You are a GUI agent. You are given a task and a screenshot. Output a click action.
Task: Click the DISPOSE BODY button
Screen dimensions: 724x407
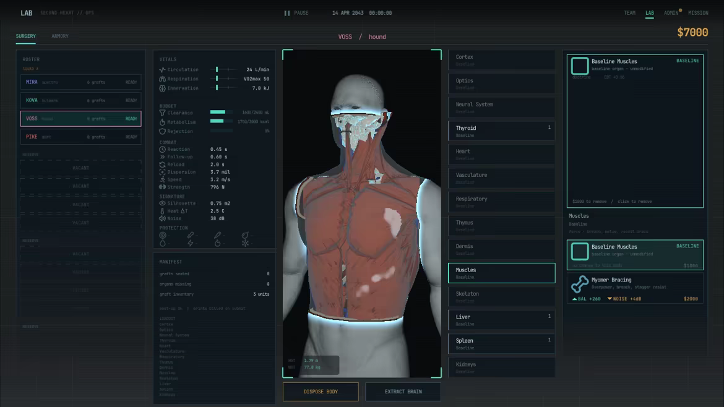[x=321, y=392]
